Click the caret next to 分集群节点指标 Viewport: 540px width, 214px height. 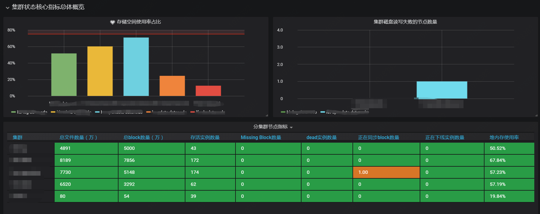click(x=291, y=127)
